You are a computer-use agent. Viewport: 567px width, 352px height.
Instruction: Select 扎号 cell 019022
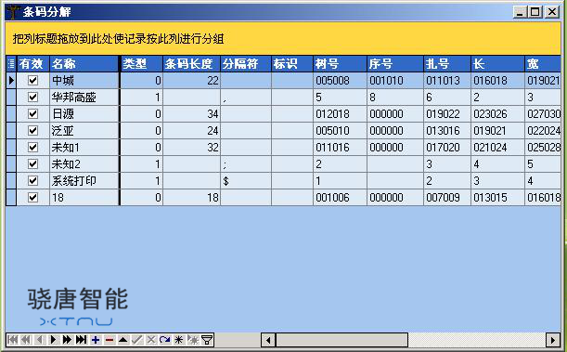[x=447, y=113]
